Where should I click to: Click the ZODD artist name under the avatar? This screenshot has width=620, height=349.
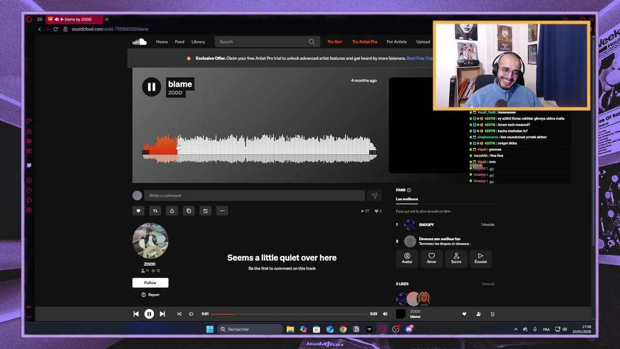[150, 264]
